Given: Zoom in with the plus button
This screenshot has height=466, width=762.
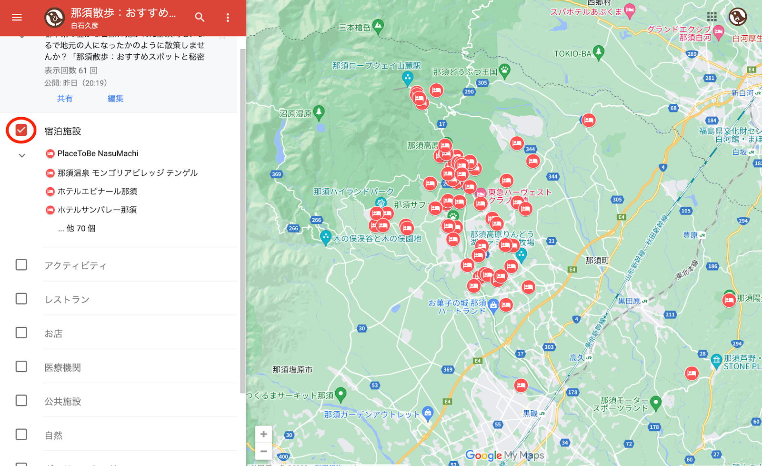Looking at the screenshot, I should (263, 434).
